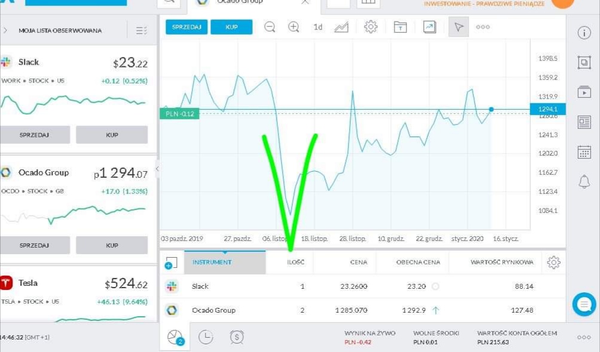Click the blue SPRZEDAJ button above the chart
The width and height of the screenshot is (600, 352).
coord(186,27)
